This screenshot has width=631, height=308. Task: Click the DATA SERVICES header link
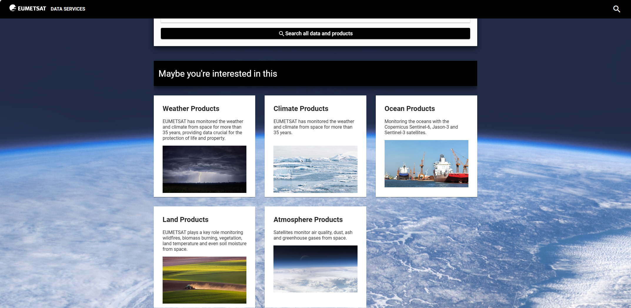click(68, 9)
